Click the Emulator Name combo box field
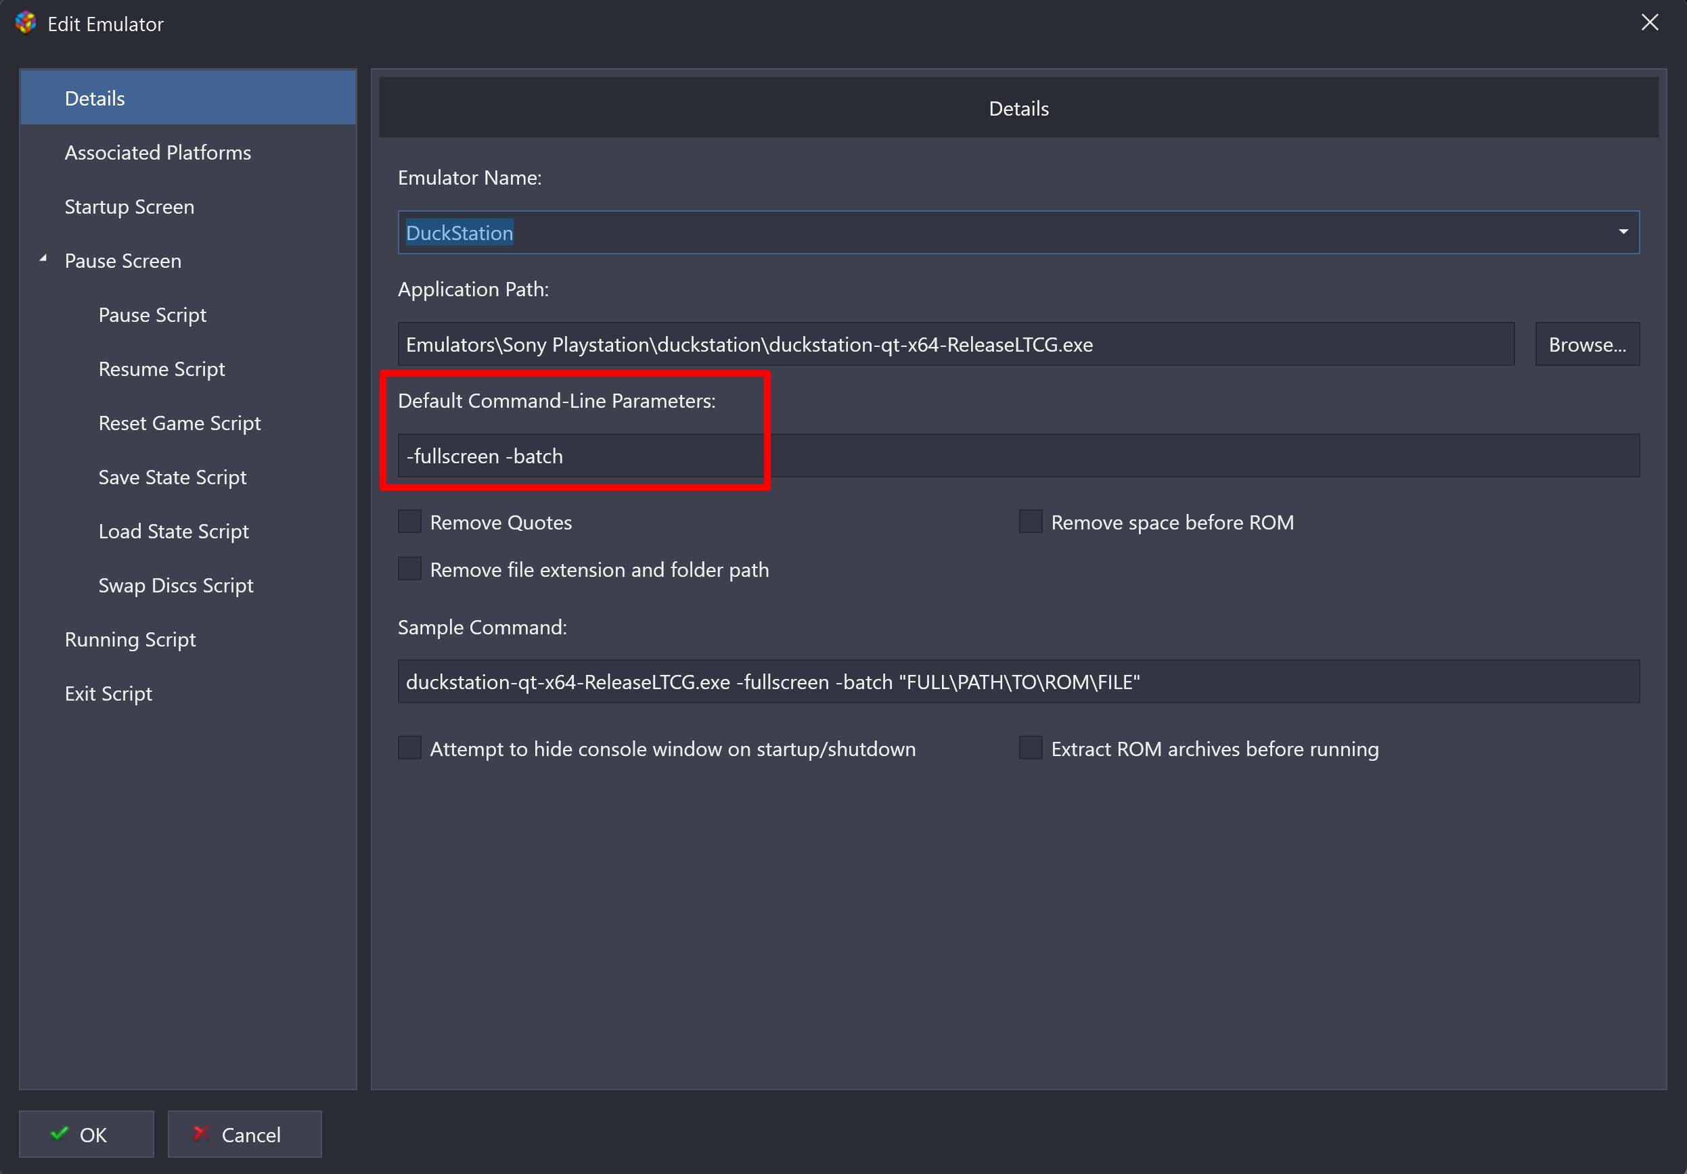This screenshot has height=1174, width=1687. [1018, 233]
